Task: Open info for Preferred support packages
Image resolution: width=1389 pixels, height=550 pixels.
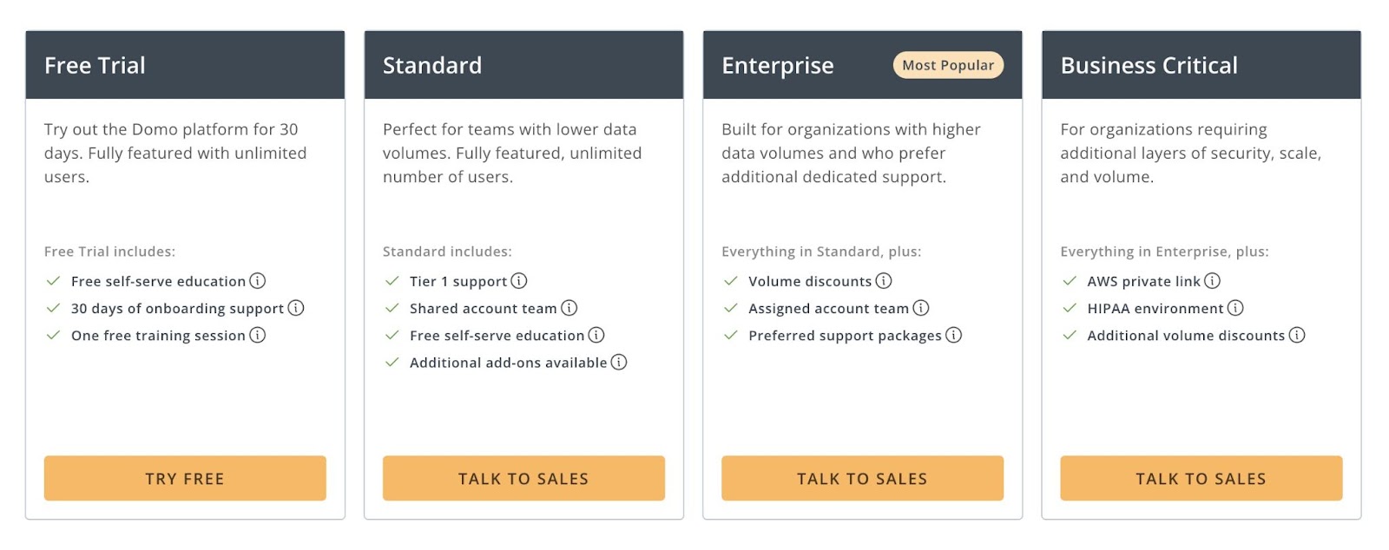Action: pyautogui.click(x=954, y=335)
